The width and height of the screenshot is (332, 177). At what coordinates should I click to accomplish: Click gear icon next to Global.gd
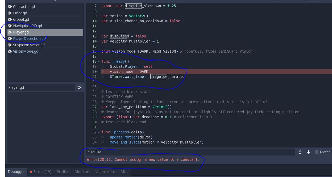pos(10,19)
